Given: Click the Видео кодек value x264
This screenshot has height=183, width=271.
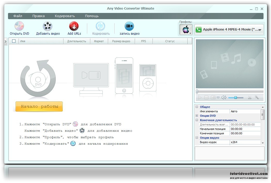Looking at the screenshot, I should click(x=245, y=142).
